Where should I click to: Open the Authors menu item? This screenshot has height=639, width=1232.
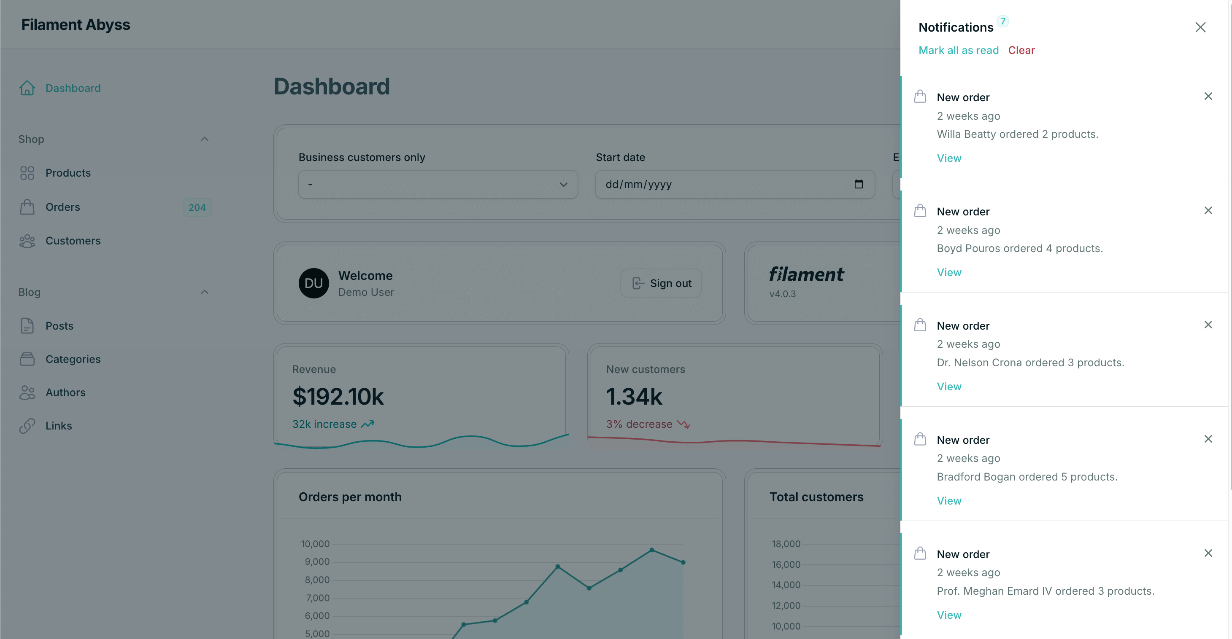65,392
